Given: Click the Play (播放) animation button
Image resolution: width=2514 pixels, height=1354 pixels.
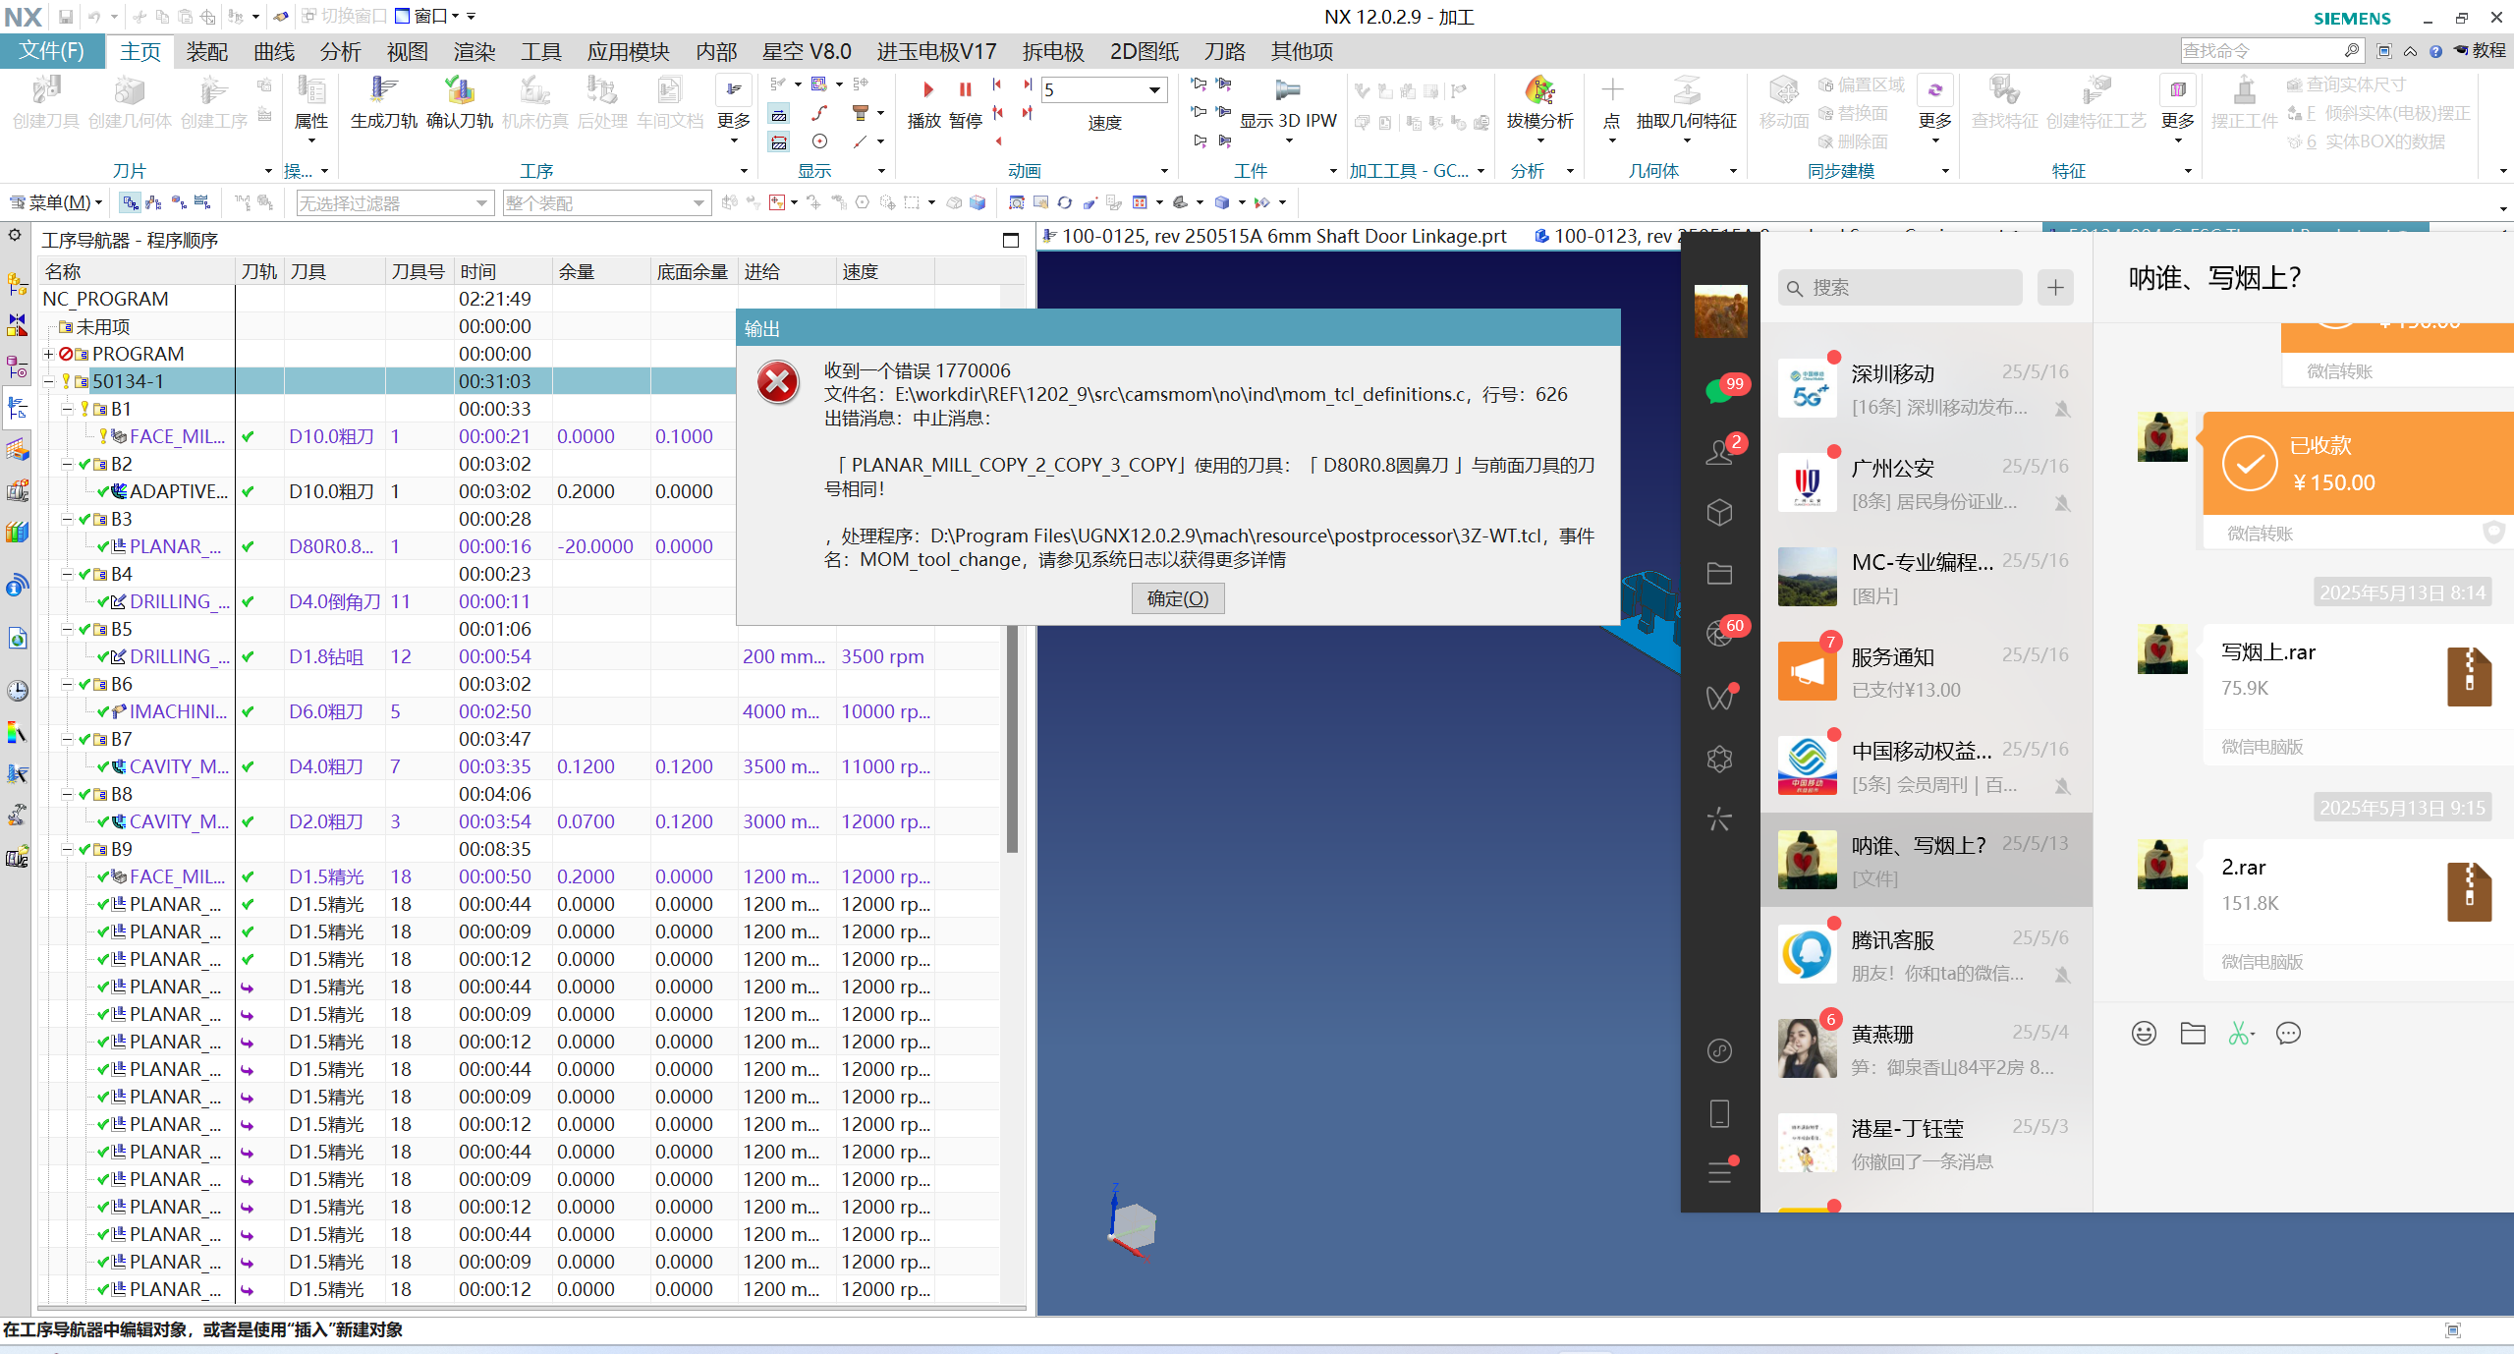Looking at the screenshot, I should pos(926,91).
